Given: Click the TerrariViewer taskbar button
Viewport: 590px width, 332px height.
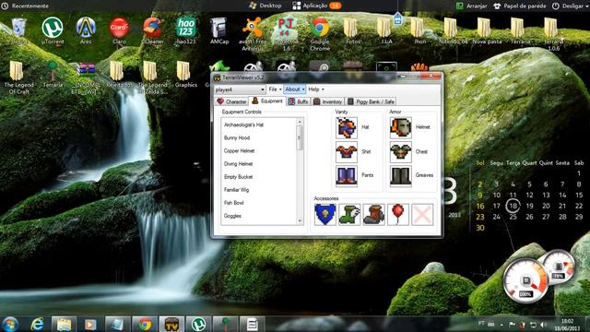Looking at the screenshot, I should 171,324.
